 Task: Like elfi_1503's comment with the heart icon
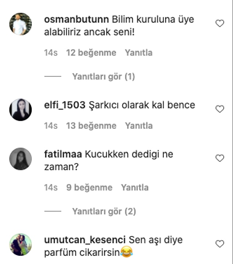tap(220, 109)
